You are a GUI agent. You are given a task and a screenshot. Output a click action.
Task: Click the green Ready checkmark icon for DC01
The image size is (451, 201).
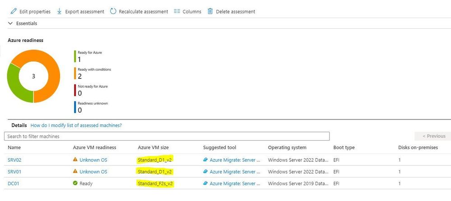pyautogui.click(x=75, y=183)
